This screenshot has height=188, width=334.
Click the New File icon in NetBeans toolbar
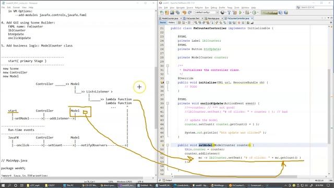click(162, 13)
